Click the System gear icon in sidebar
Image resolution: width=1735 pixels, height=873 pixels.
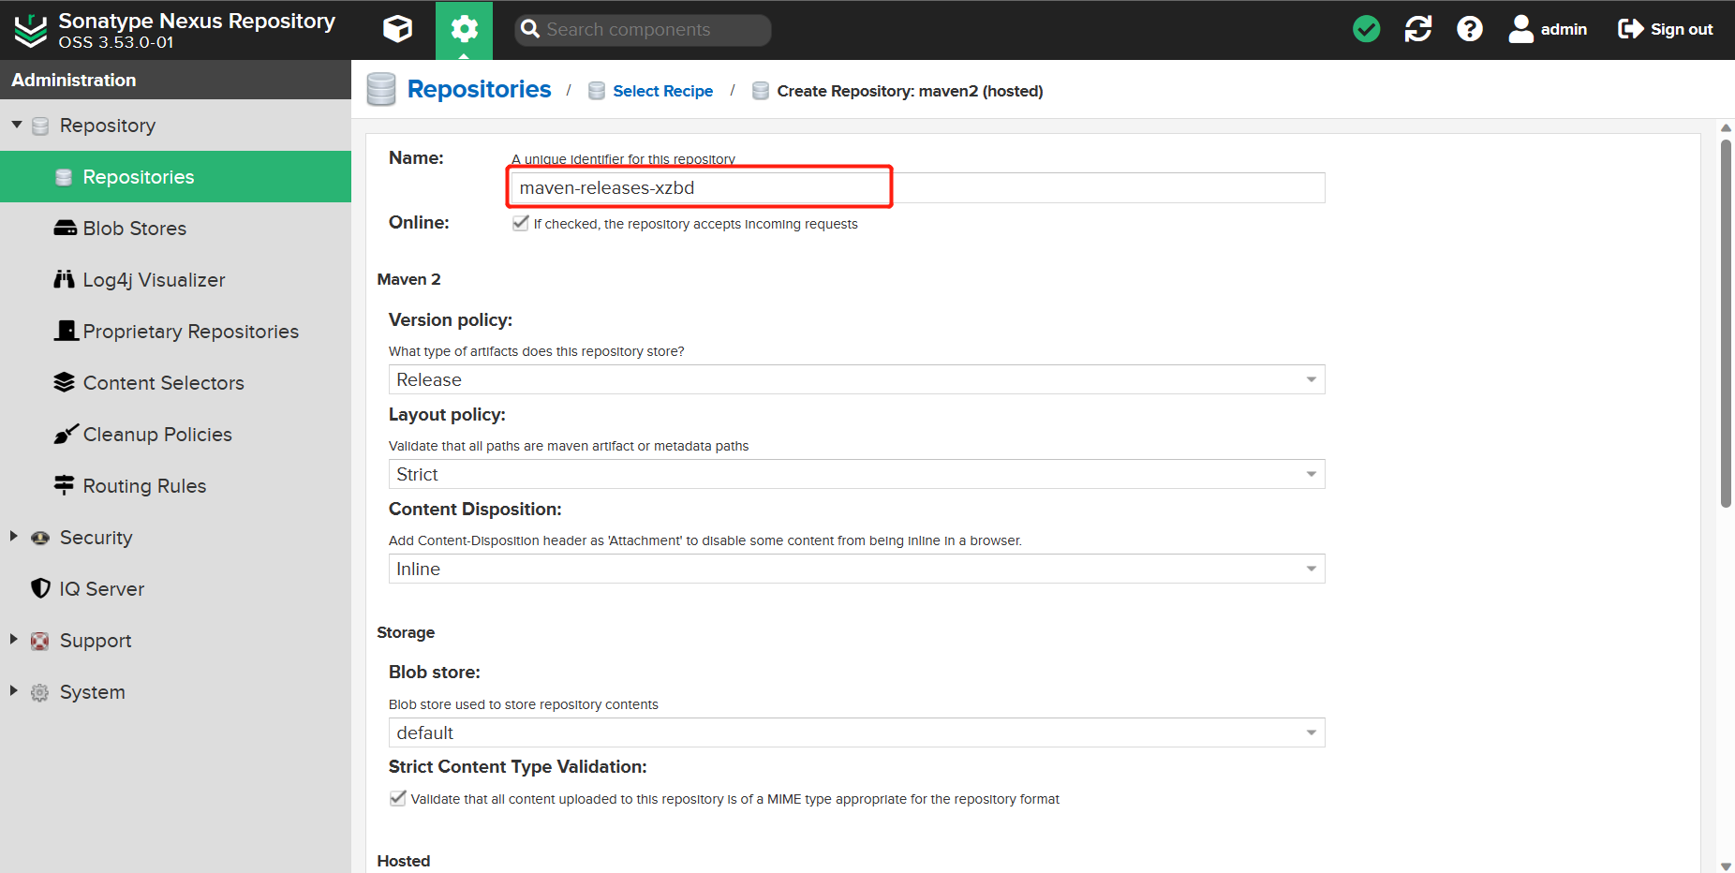point(39,692)
